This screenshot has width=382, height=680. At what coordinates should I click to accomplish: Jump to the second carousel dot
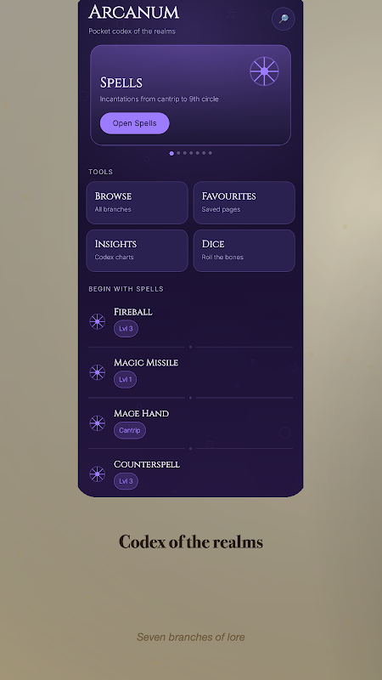point(178,153)
